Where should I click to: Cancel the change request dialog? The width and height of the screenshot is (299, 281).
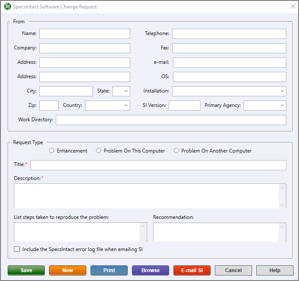233,270
